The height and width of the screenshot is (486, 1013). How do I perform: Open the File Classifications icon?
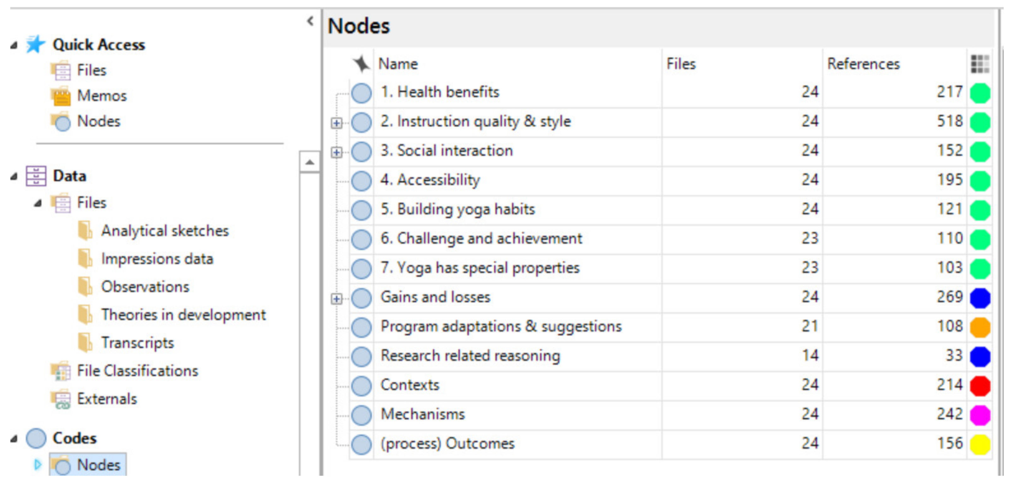(x=61, y=371)
